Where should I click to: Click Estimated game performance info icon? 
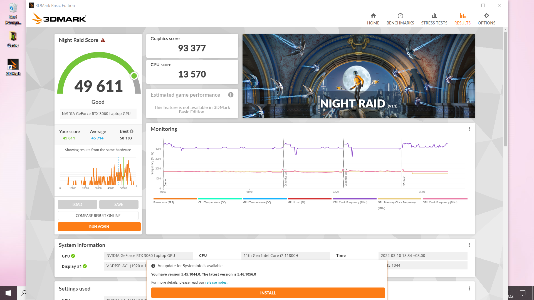231,95
